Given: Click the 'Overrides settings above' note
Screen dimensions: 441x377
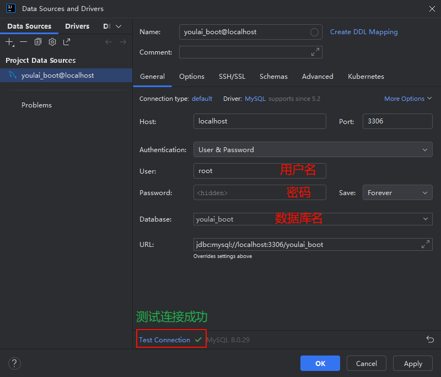Looking at the screenshot, I should (x=223, y=256).
